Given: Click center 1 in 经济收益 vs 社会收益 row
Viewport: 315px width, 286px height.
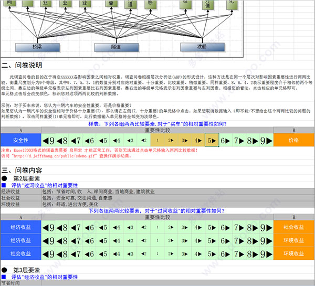Looking at the screenshot, I should (157, 227).
